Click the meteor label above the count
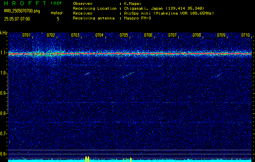Viewport: 255px width, 162px height. [x=57, y=13]
